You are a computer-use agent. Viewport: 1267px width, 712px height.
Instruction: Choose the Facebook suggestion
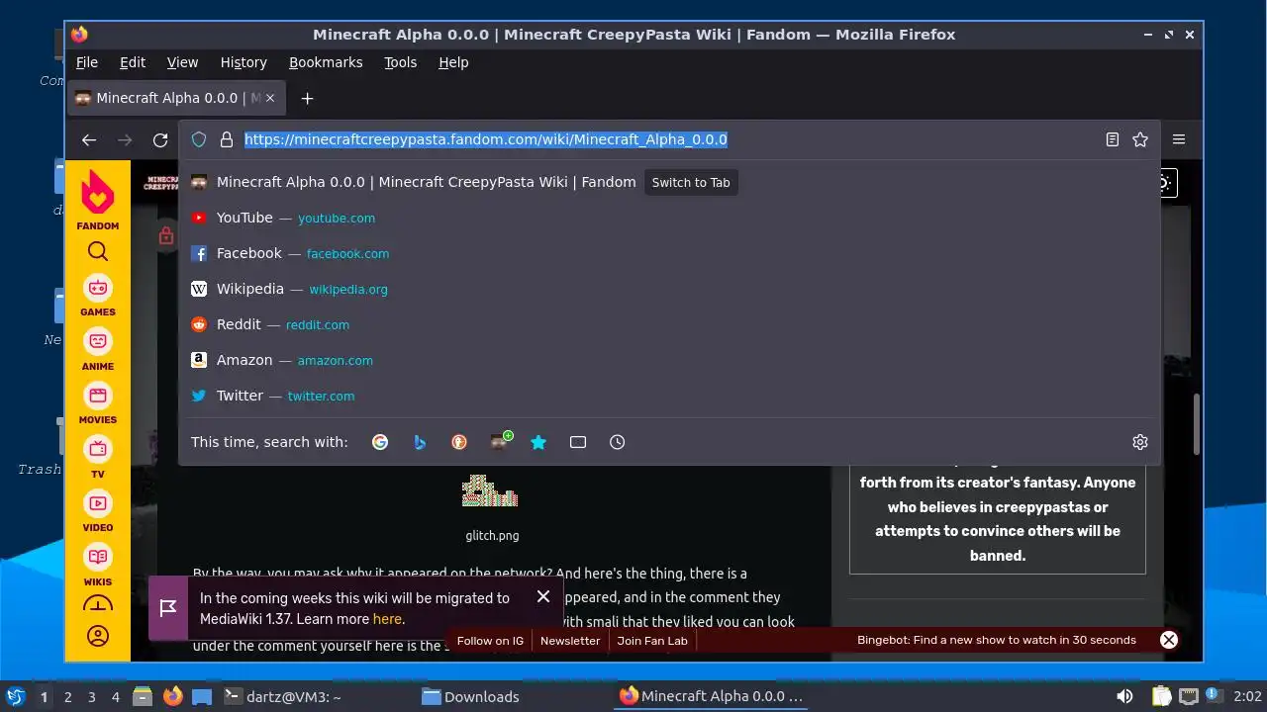click(669, 253)
